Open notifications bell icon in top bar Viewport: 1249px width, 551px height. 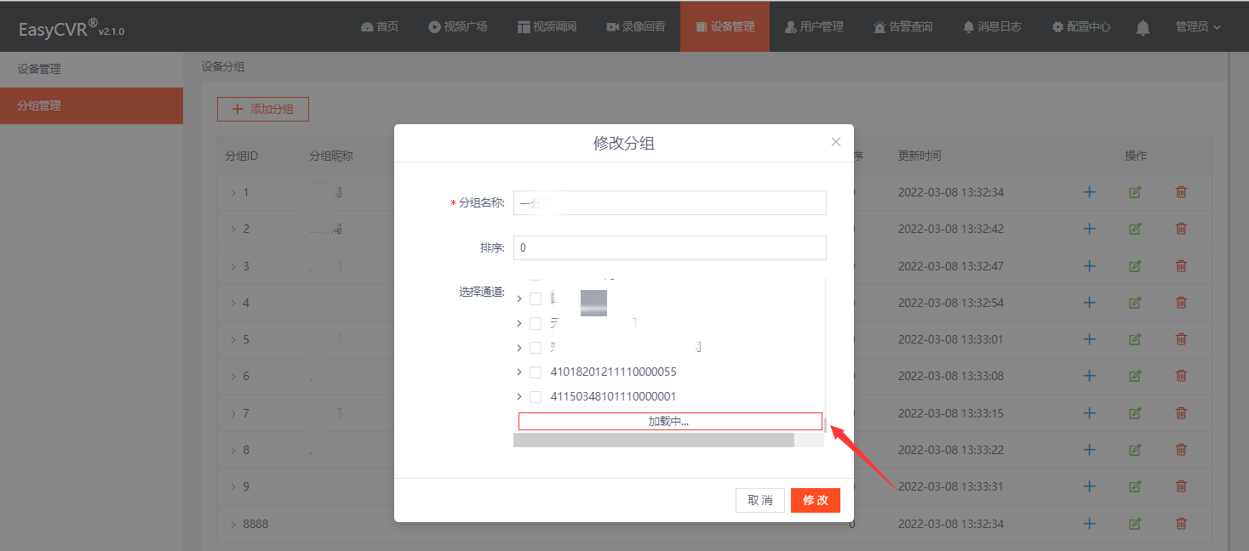click(1143, 27)
